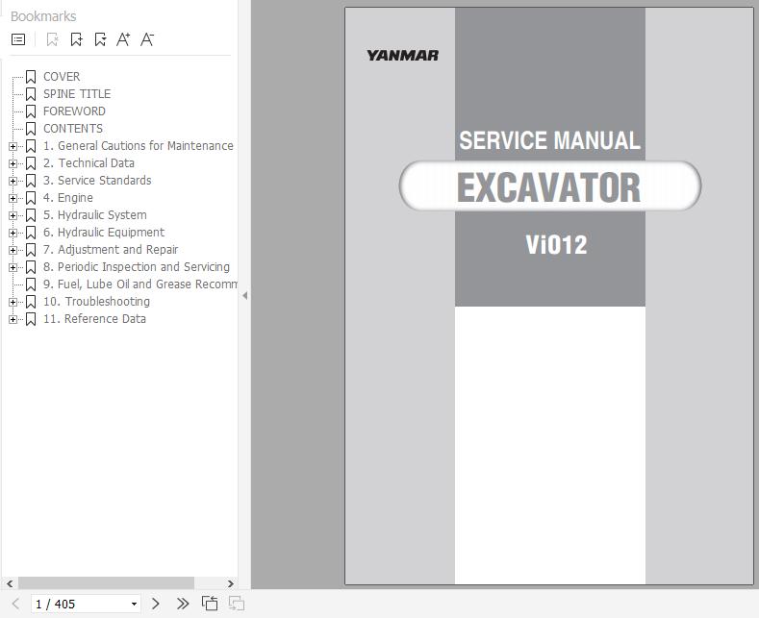This screenshot has height=618, width=759.
Task: Select '1. General Cautions for Maintenance' bookmark
Action: [138, 145]
